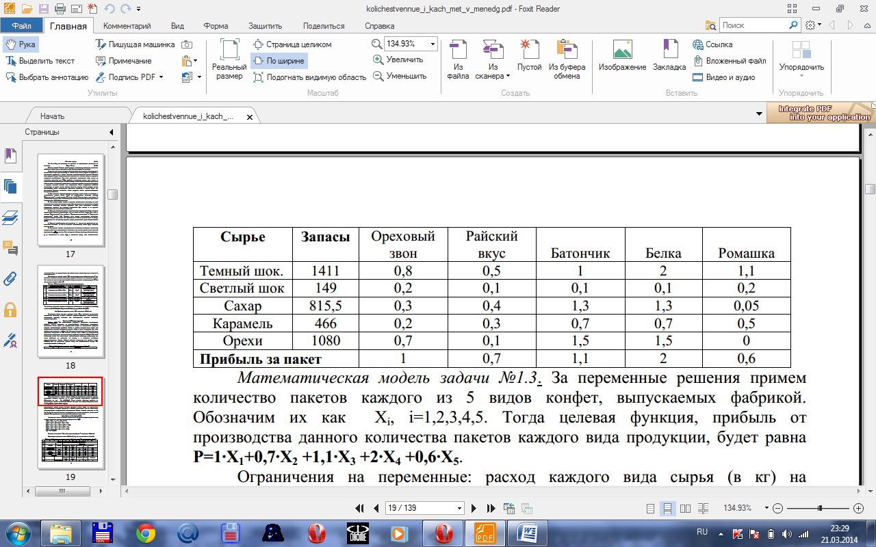Click Уменьшить zoom out

[x=400, y=76]
